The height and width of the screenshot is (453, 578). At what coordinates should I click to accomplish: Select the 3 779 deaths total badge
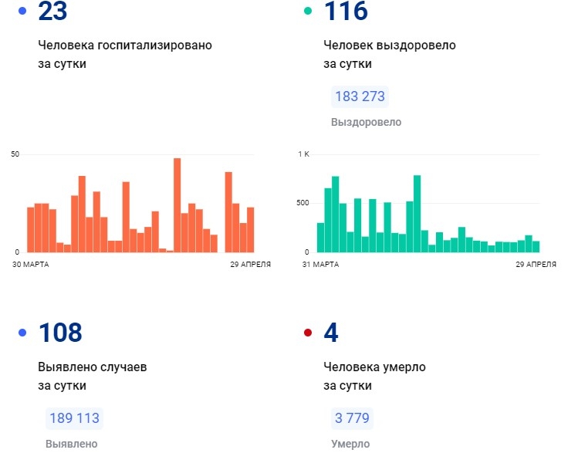(x=352, y=418)
